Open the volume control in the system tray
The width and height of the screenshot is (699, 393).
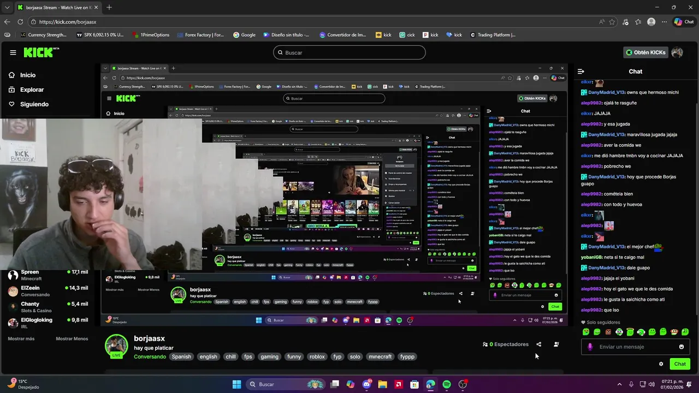click(x=653, y=384)
